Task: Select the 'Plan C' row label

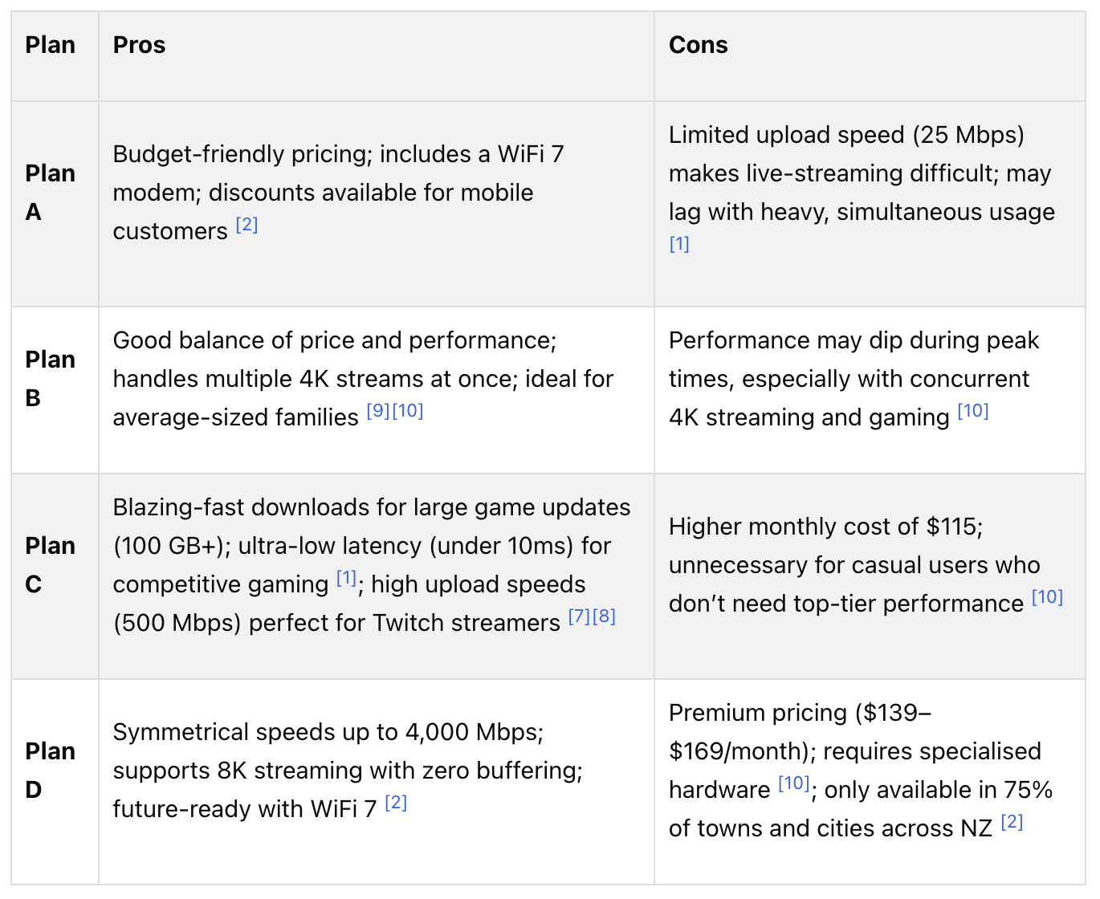Action: coord(51,565)
